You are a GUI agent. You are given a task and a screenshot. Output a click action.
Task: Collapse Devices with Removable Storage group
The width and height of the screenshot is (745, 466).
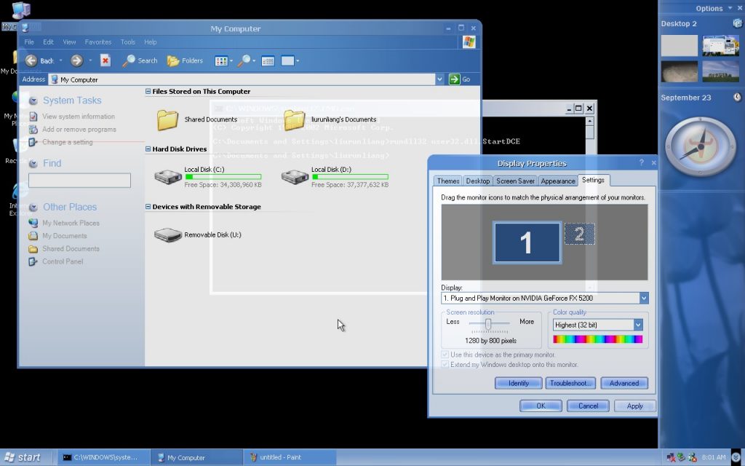pyautogui.click(x=148, y=206)
